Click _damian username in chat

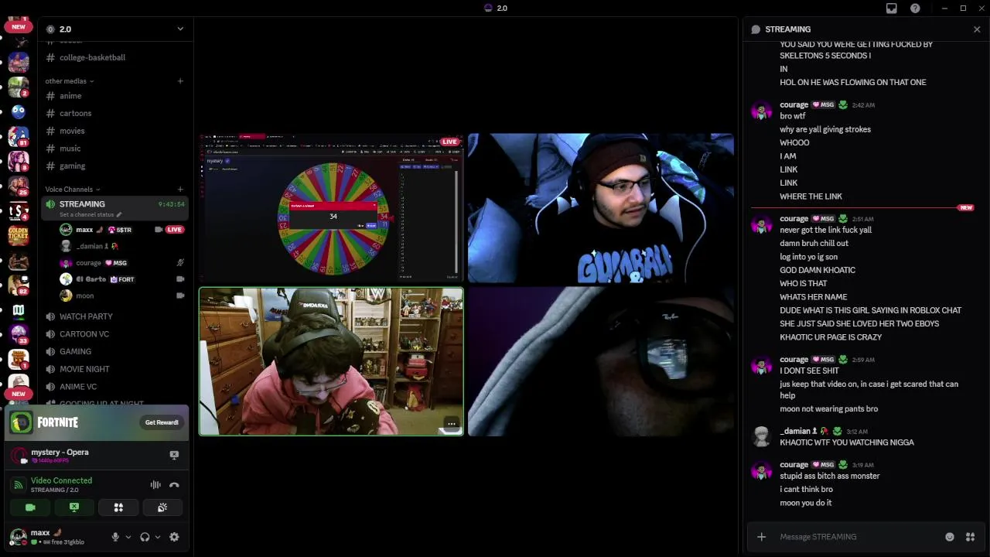795,432
